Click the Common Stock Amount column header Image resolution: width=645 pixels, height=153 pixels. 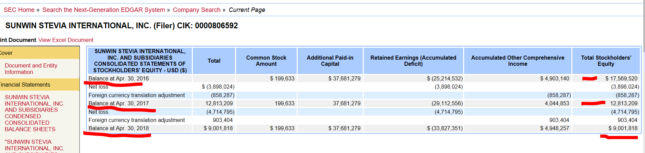click(266, 61)
